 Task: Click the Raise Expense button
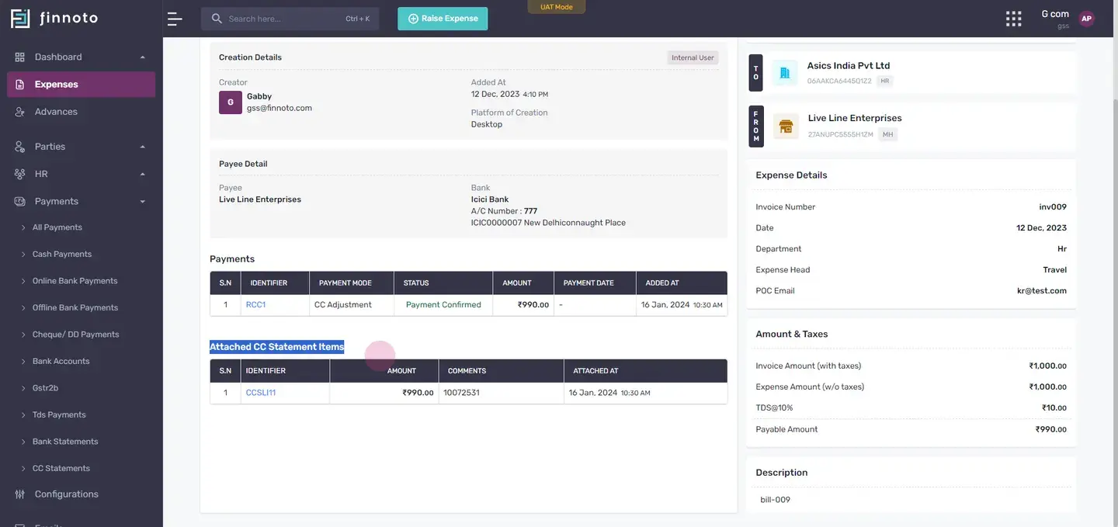(443, 19)
